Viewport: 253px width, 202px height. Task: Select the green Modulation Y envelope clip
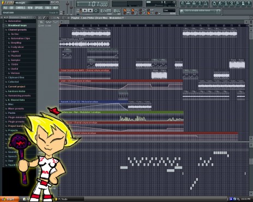coord(121,116)
